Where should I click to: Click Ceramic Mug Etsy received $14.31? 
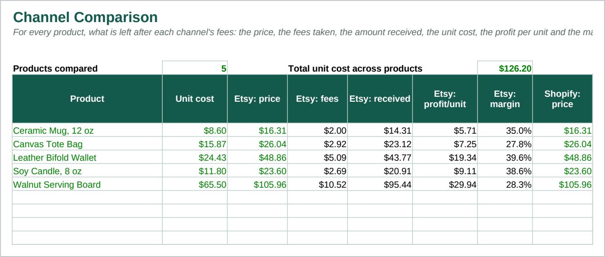coord(380,131)
